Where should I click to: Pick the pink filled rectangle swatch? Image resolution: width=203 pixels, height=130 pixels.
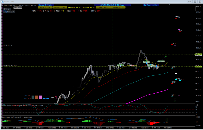[x=40, y=97]
